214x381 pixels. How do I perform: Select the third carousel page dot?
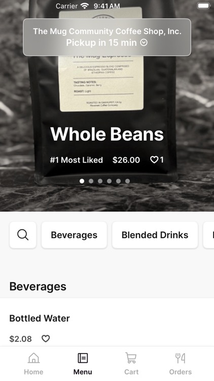tap(100, 181)
